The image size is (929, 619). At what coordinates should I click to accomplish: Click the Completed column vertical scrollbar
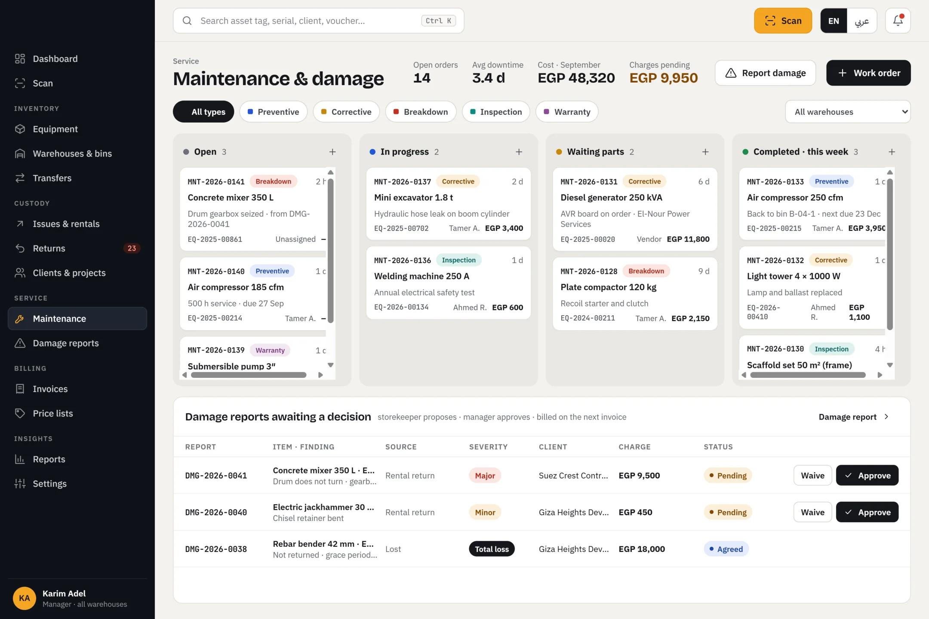pos(890,254)
